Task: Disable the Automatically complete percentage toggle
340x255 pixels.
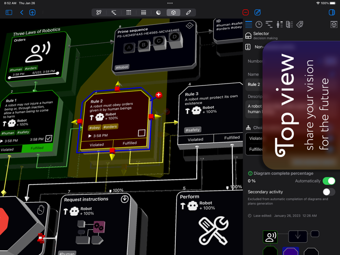Action: 329,181
